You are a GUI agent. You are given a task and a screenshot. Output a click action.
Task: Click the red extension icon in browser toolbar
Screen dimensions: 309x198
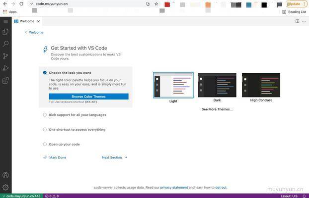(x=167, y=4)
